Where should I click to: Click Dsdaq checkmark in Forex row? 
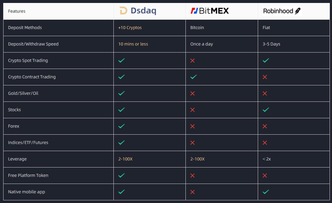(x=122, y=126)
